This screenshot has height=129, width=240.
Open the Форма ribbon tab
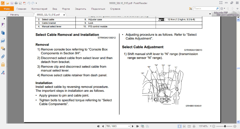pyautogui.click(x=66, y=9)
